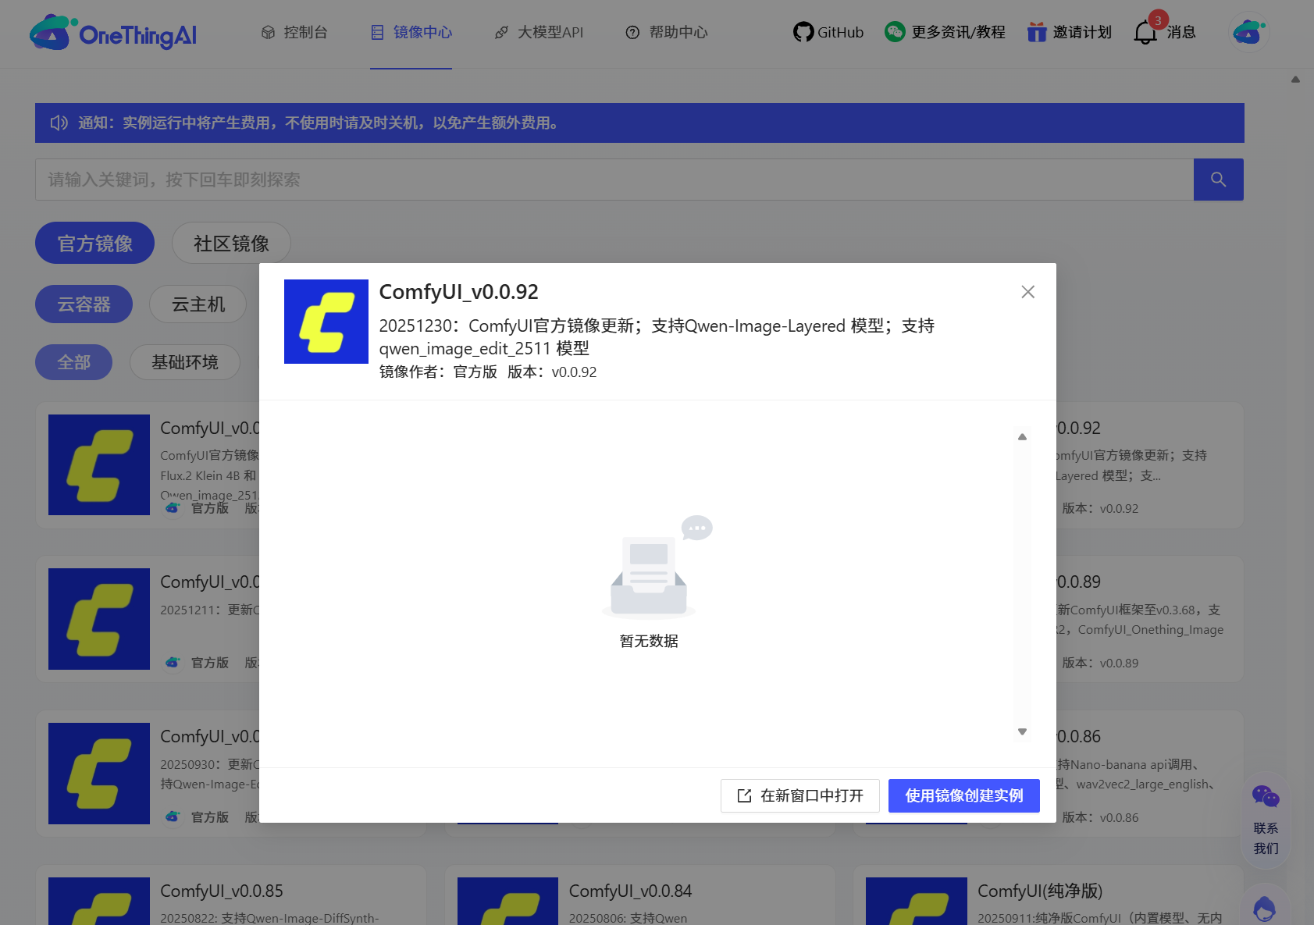This screenshot has width=1314, height=925.
Task: Close the ComfyUI_v0.0.92 dialog
Action: point(1027,292)
